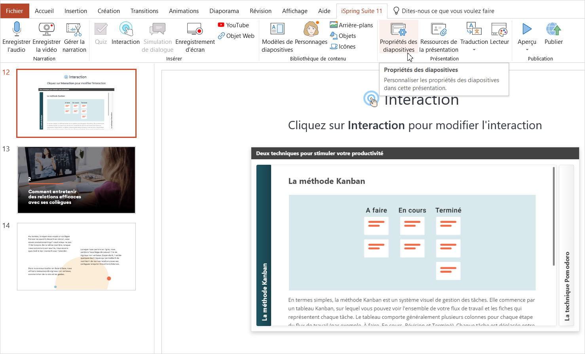Open Arrière-plans content library
This screenshot has width=585, height=354.
point(351,25)
